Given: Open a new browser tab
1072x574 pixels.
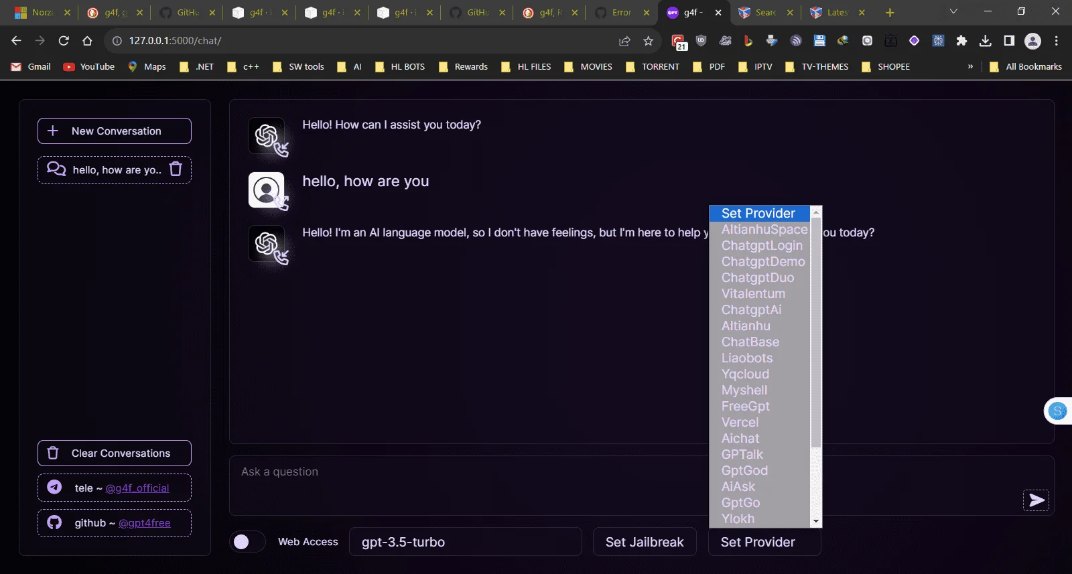Looking at the screenshot, I should coord(890,12).
